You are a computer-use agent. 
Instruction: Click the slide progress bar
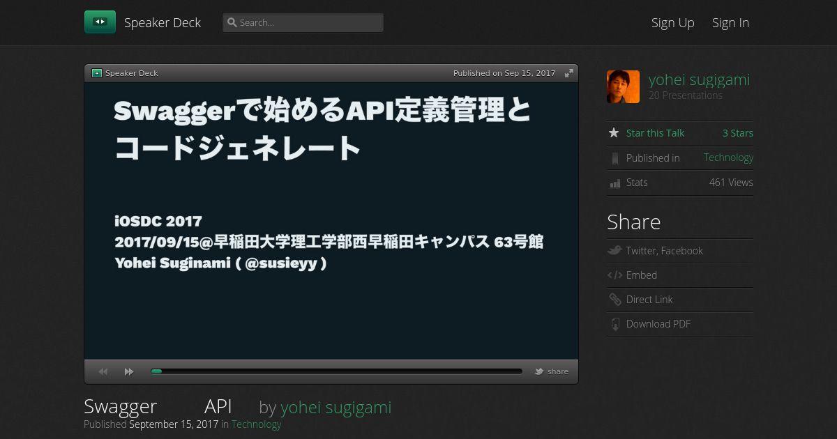336,371
